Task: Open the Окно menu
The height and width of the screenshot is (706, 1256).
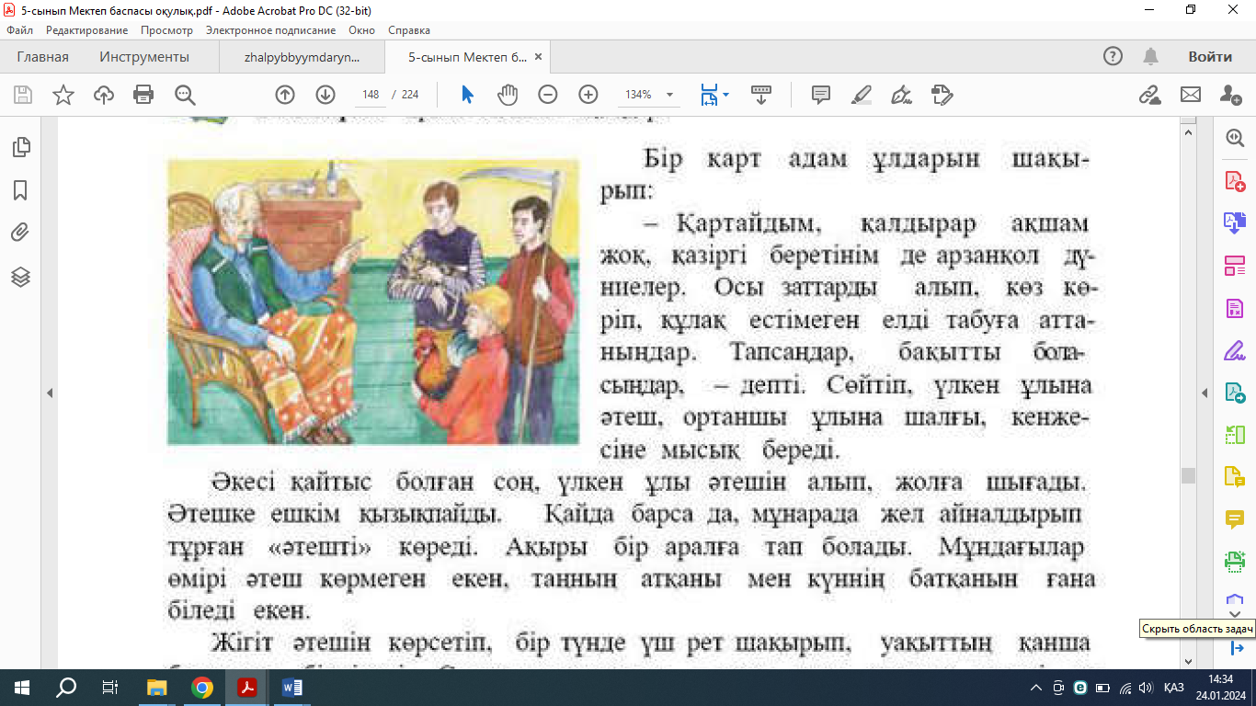Action: [360, 29]
